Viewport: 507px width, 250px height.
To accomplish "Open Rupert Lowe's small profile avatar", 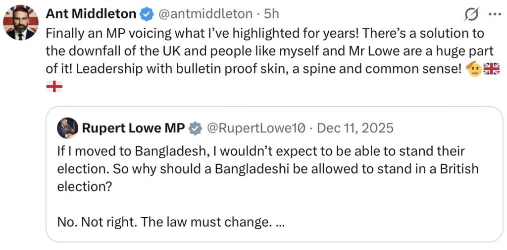I will 67,128.
